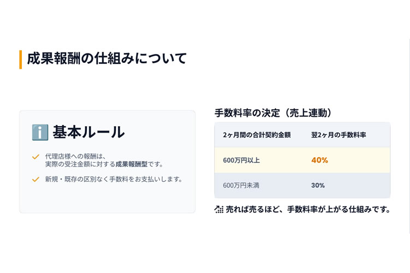Click the checkmark next to 代理店様への報酬は

[x=36, y=157]
